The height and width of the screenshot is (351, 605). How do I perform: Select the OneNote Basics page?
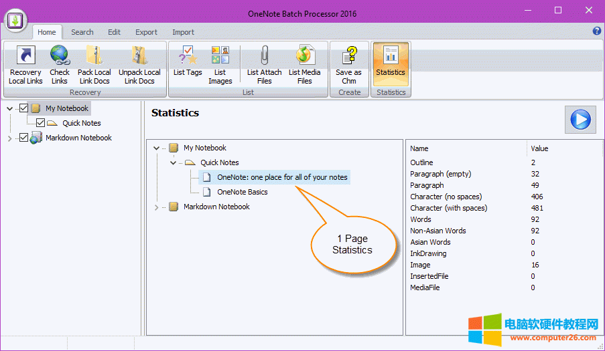pos(242,192)
